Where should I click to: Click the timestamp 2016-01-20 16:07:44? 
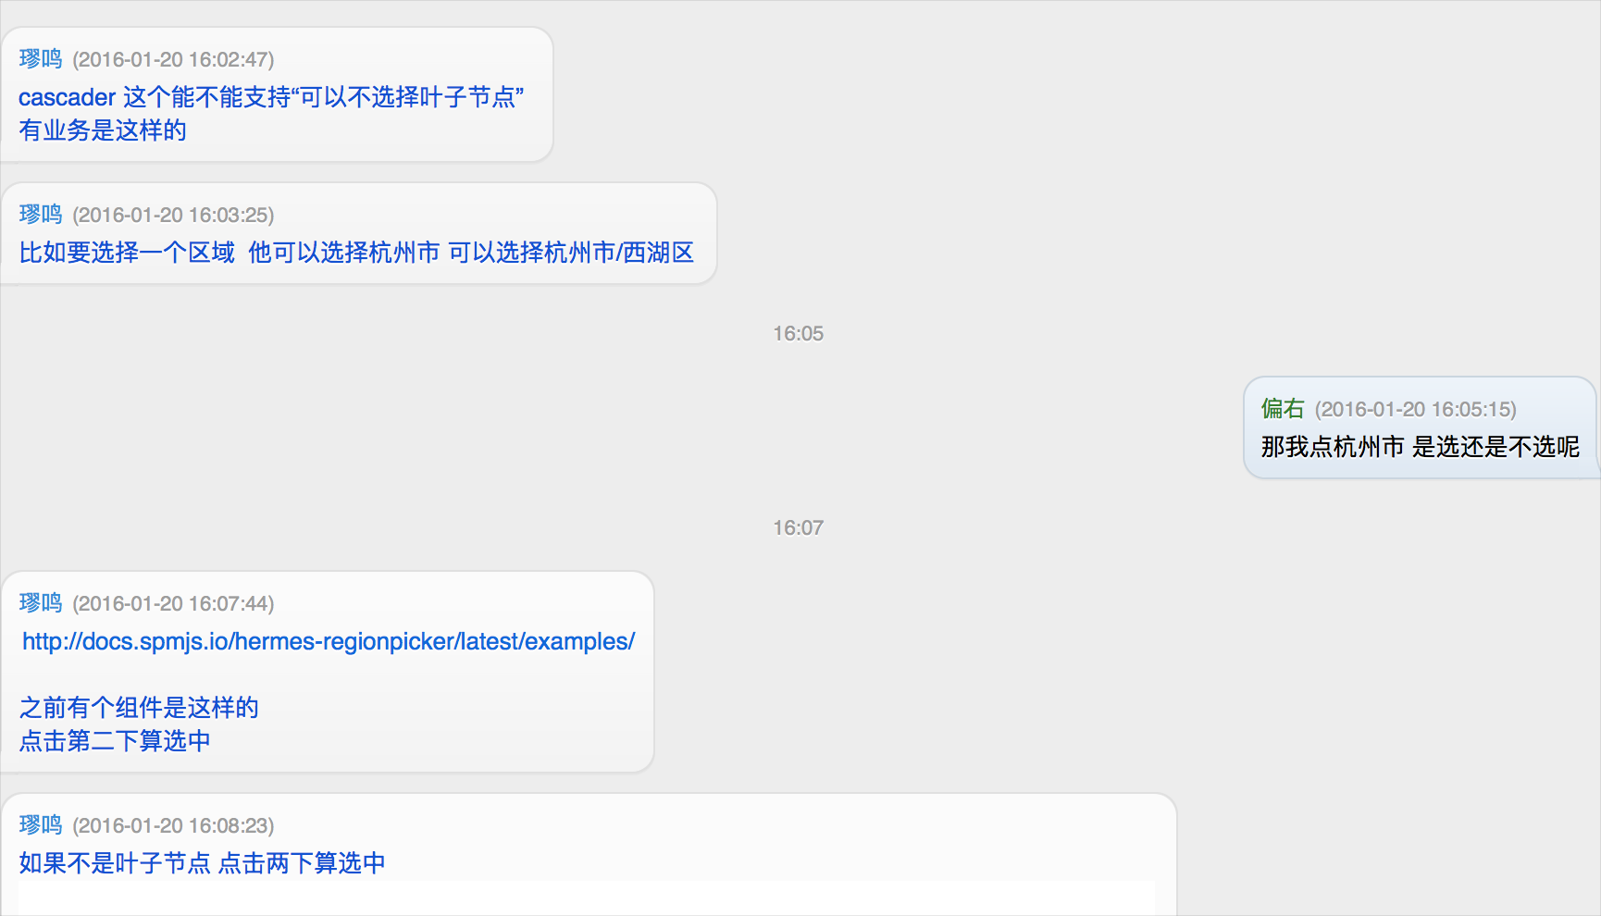pyautogui.click(x=173, y=604)
